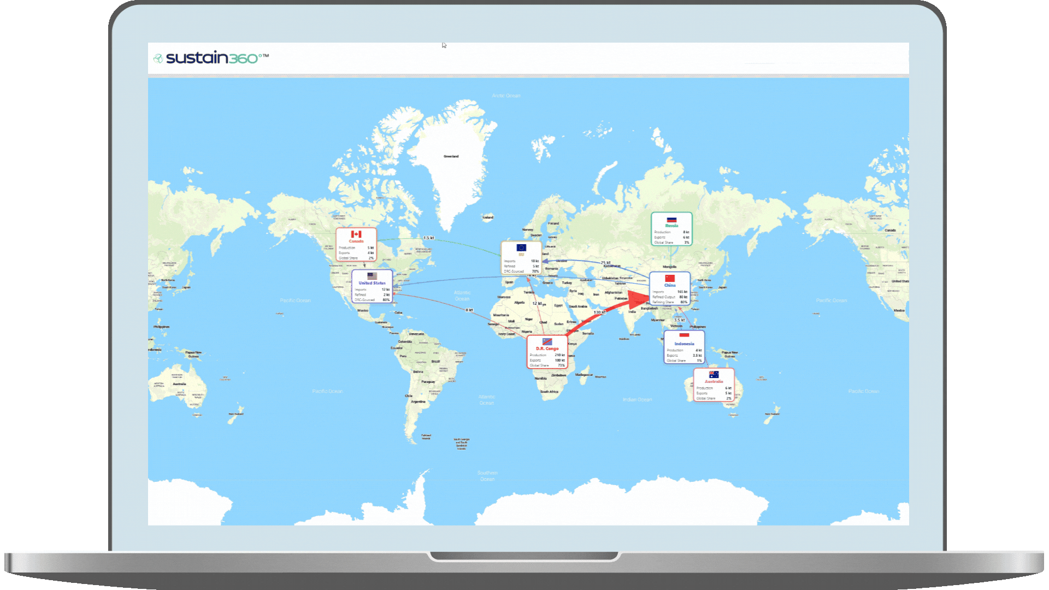Screen dimensions: 1049x590
Task: Click the EU flag icon
Action: tap(521, 247)
